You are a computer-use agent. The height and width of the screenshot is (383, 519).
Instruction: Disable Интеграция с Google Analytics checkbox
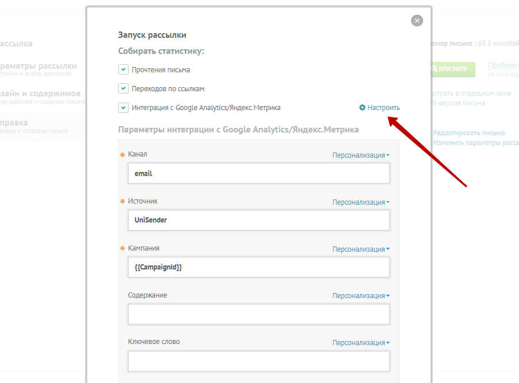(x=123, y=108)
